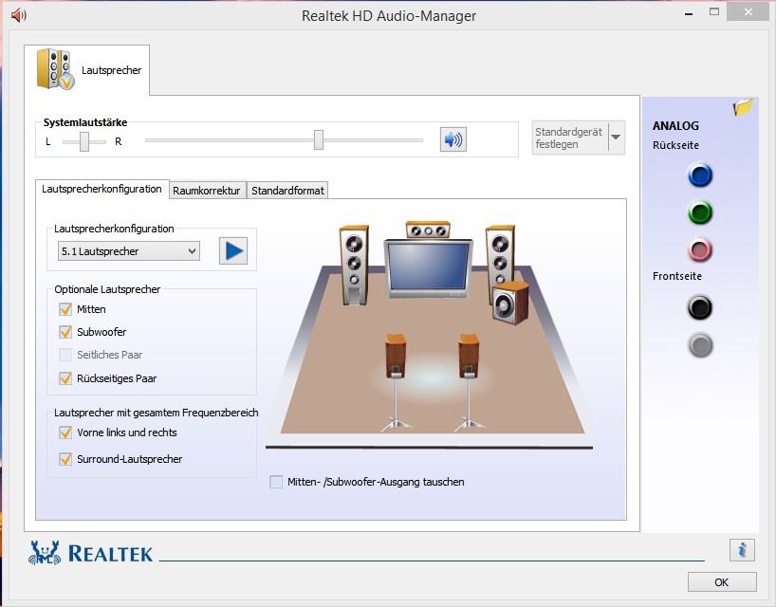Click the TV screen in the room diagram
Viewport: 776px width, 607px height.
[x=428, y=268]
